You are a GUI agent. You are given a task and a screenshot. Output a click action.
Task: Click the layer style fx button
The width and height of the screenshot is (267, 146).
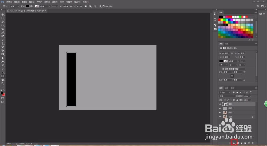234,143
